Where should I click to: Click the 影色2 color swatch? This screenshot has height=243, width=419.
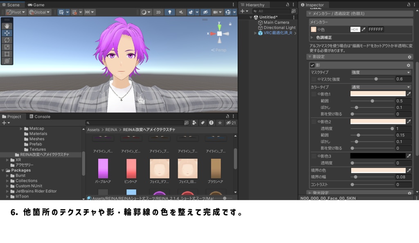coord(378,121)
